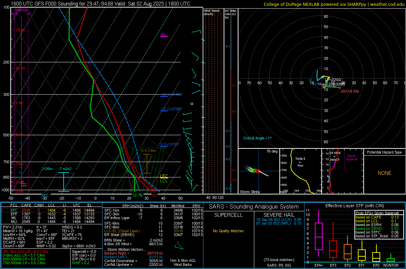Click the SARS: 9% SIG text
The width and height of the screenshot is (406, 269).
pos(279,265)
